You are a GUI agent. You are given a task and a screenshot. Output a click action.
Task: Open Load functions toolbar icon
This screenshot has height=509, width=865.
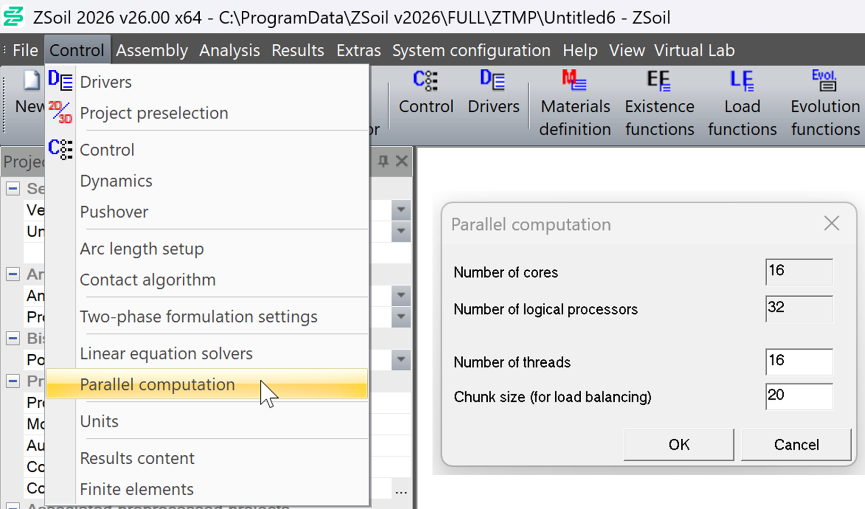[x=742, y=81]
